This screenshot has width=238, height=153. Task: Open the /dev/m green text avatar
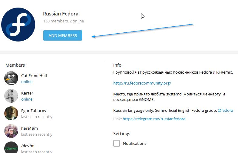coord(11,147)
